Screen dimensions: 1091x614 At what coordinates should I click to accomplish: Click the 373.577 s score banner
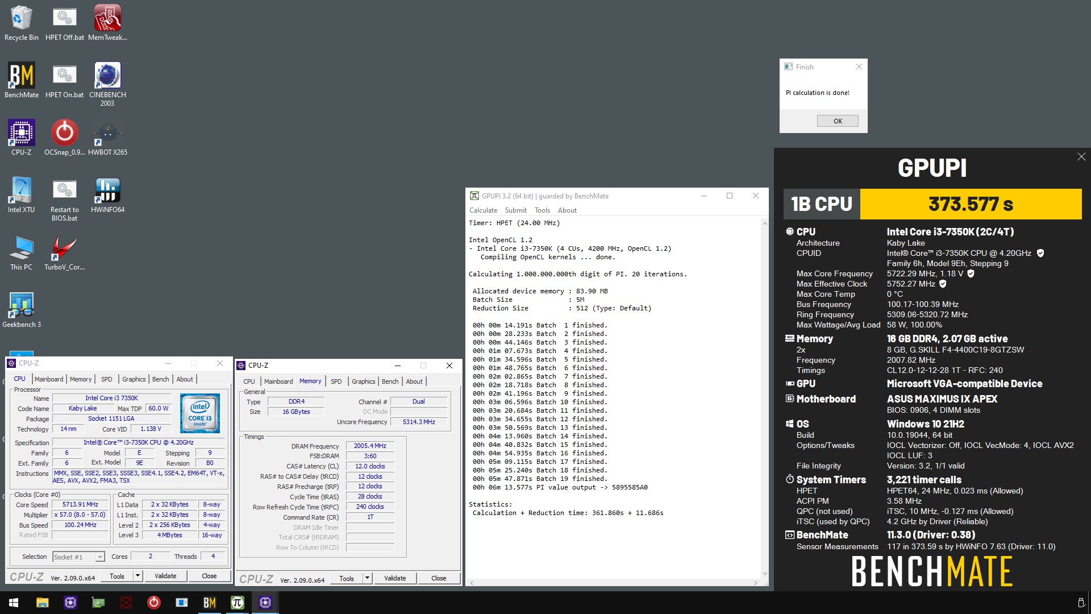coord(971,204)
